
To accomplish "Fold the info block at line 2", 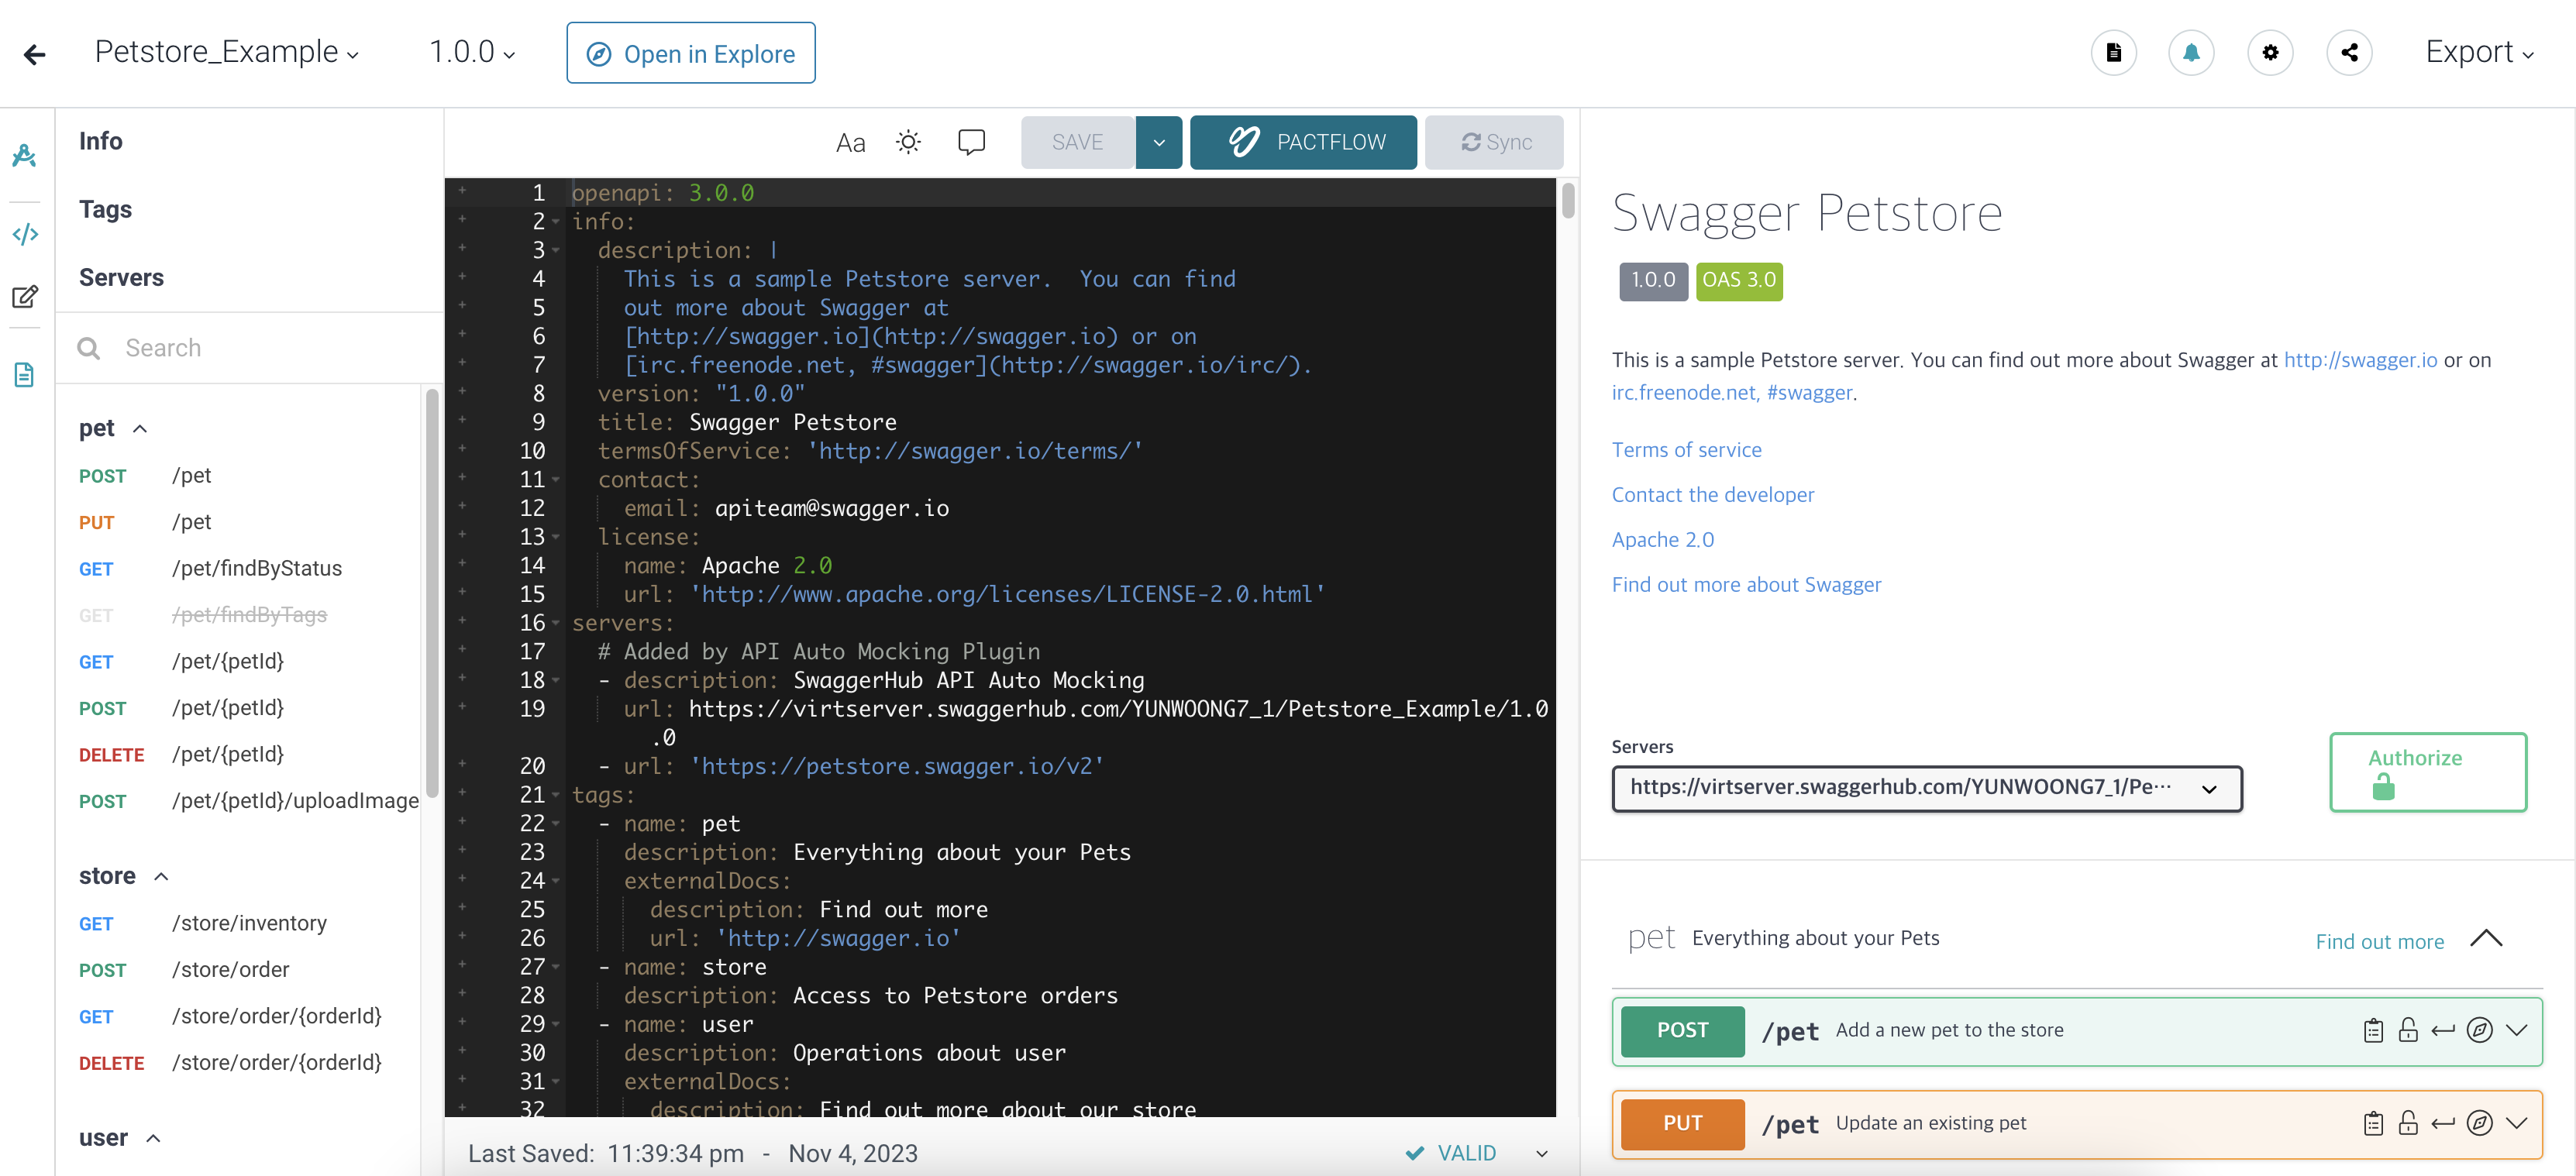I will 556,222.
